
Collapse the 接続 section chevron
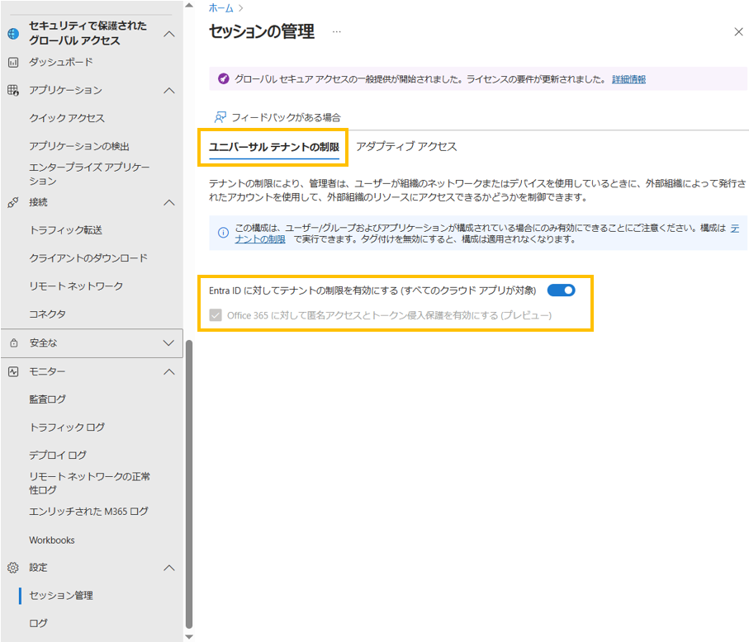pyautogui.click(x=169, y=202)
